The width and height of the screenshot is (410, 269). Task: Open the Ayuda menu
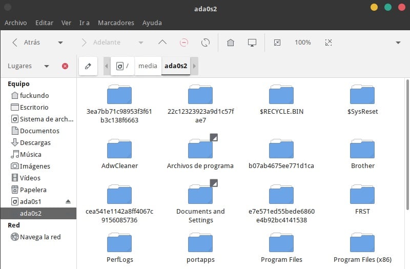tap(152, 23)
